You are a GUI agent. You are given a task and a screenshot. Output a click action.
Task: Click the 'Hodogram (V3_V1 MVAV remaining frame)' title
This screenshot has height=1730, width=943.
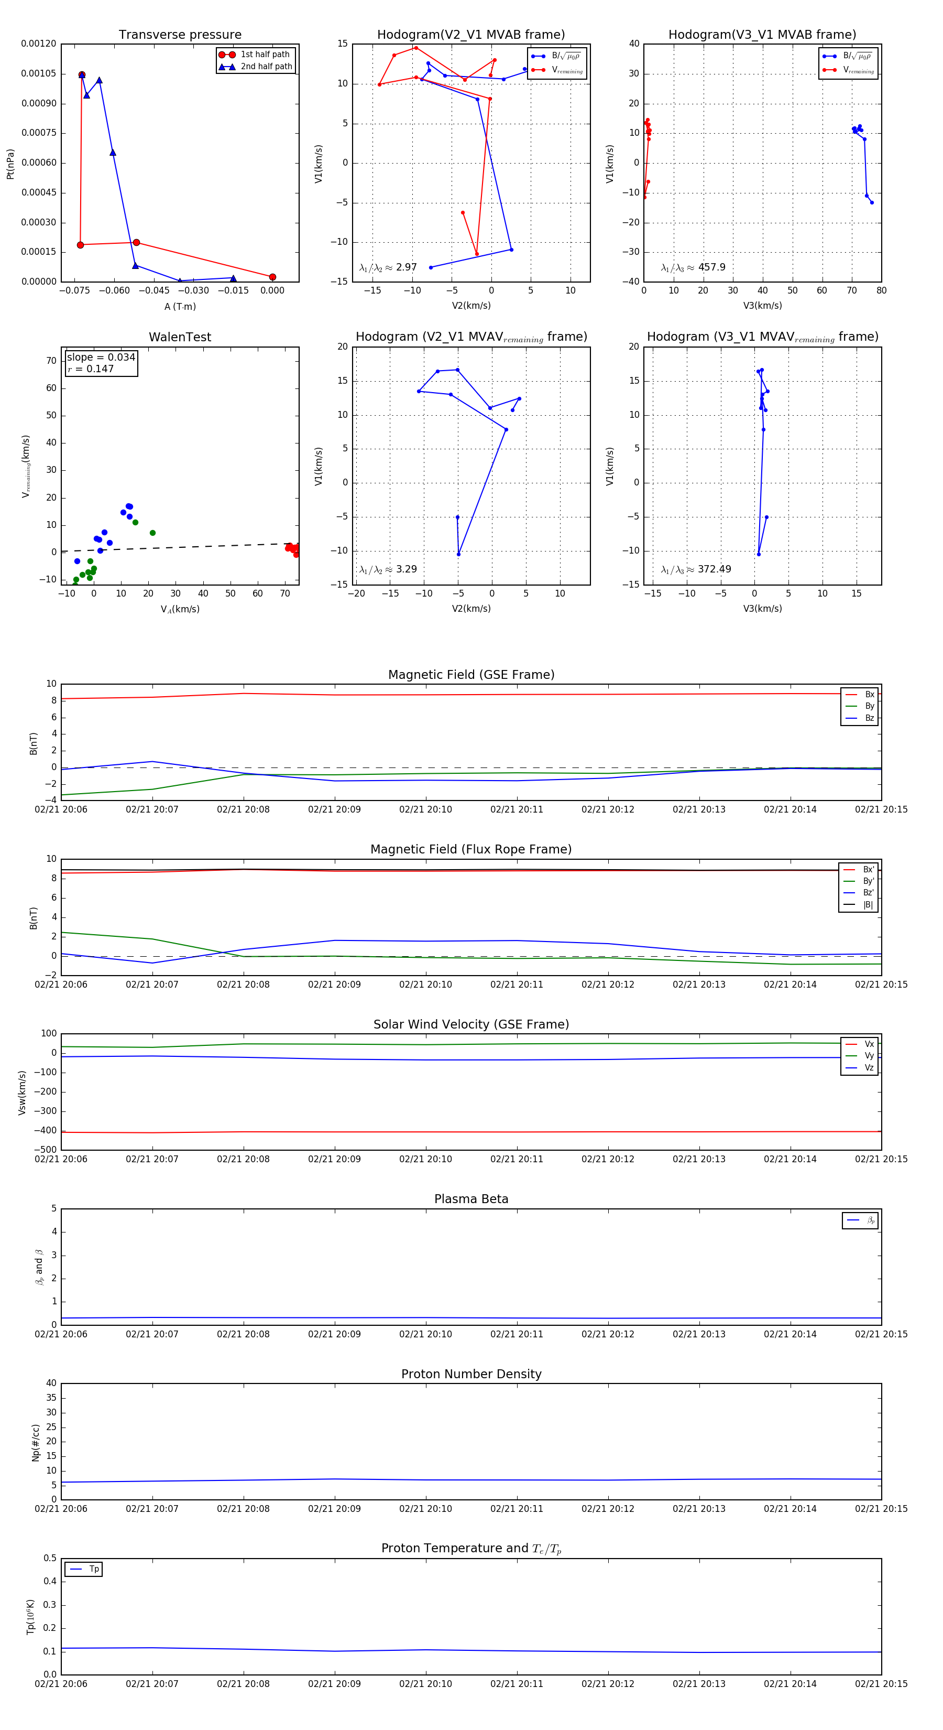(x=762, y=337)
